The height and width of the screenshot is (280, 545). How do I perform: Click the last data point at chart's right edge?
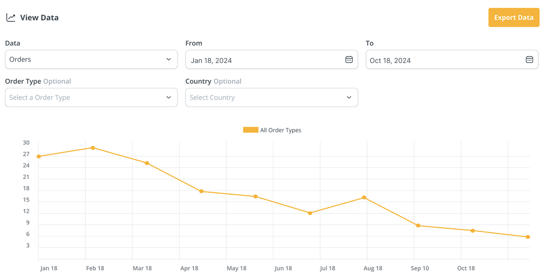(528, 237)
